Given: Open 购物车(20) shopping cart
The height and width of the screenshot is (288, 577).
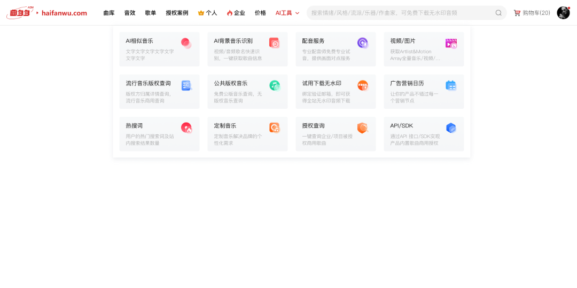Looking at the screenshot, I should (x=532, y=13).
